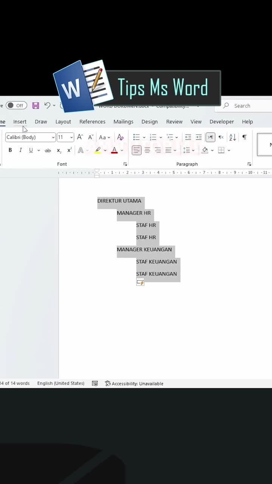Viewport: 272px width, 484px height.
Task: Center the text
Action: [x=147, y=150]
